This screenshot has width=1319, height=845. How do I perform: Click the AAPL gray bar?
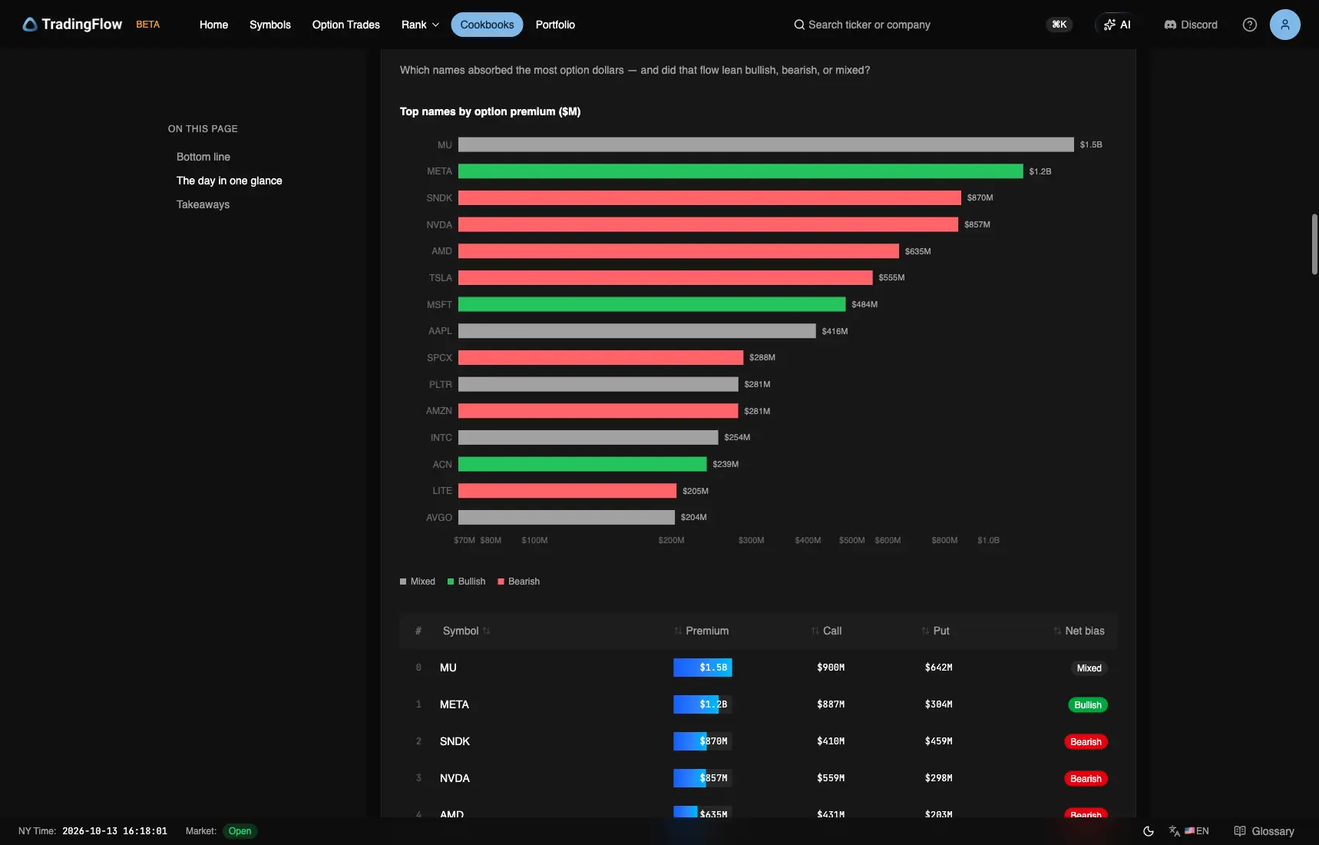pos(636,331)
